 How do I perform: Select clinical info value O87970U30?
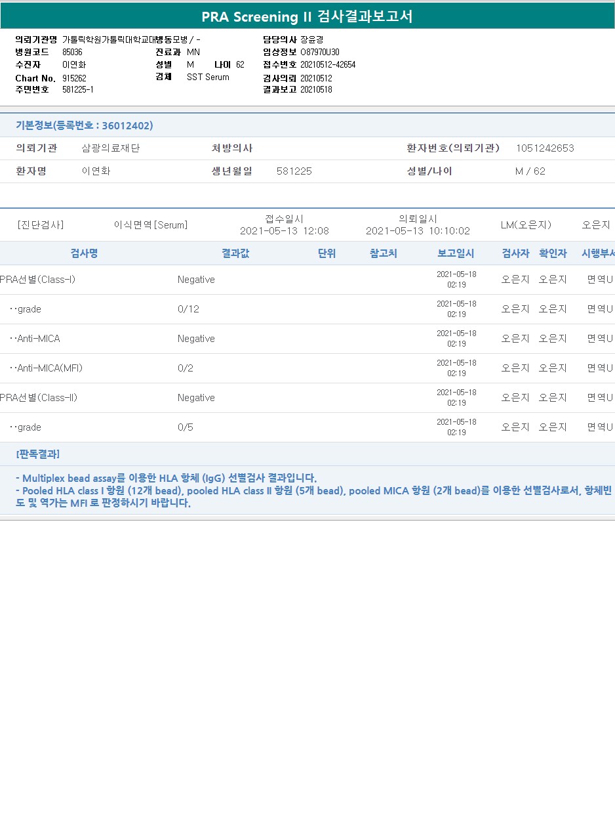coord(320,52)
